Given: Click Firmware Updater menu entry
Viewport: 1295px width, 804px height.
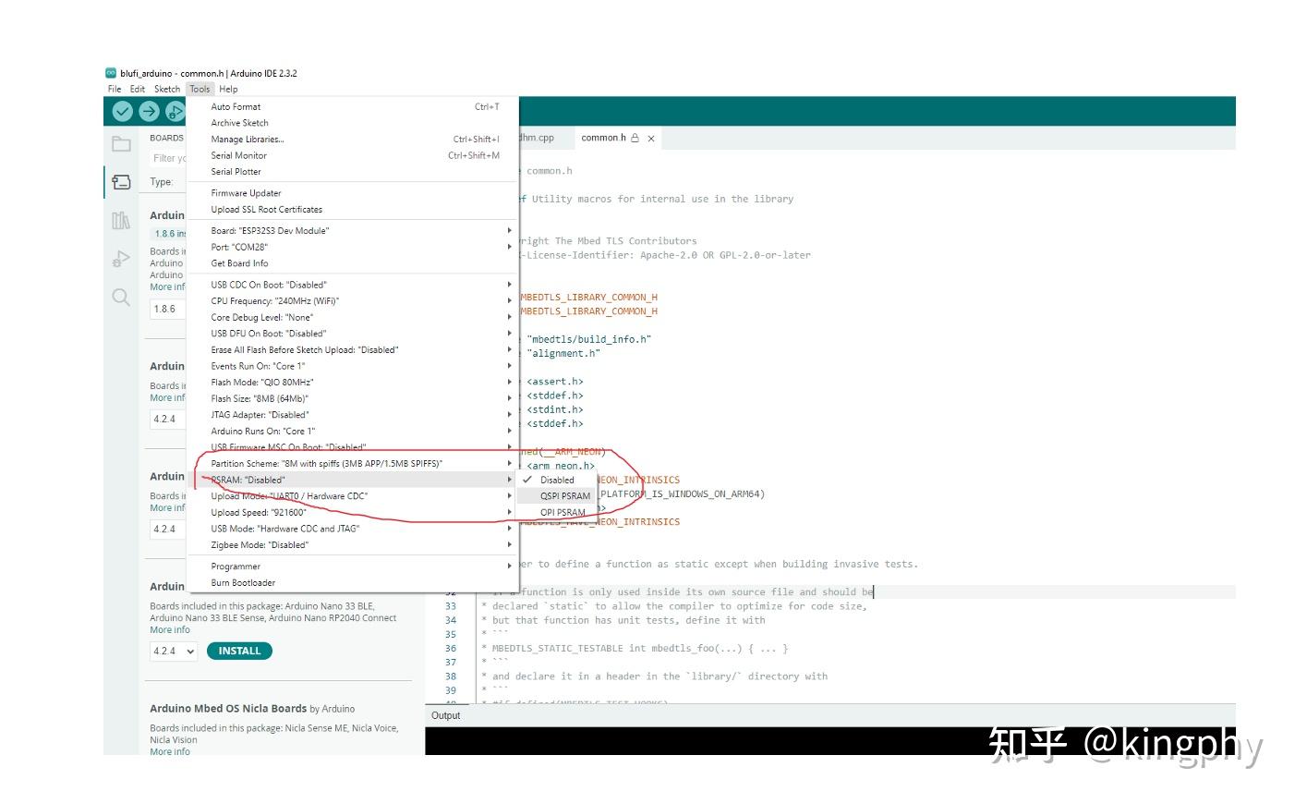Looking at the screenshot, I should pyautogui.click(x=352, y=193).
